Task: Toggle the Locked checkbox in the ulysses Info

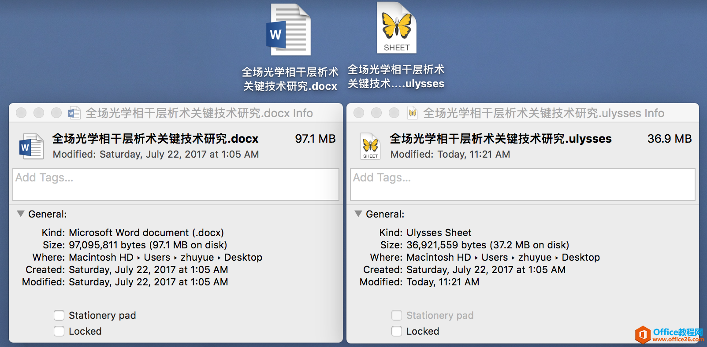Action: (x=397, y=331)
